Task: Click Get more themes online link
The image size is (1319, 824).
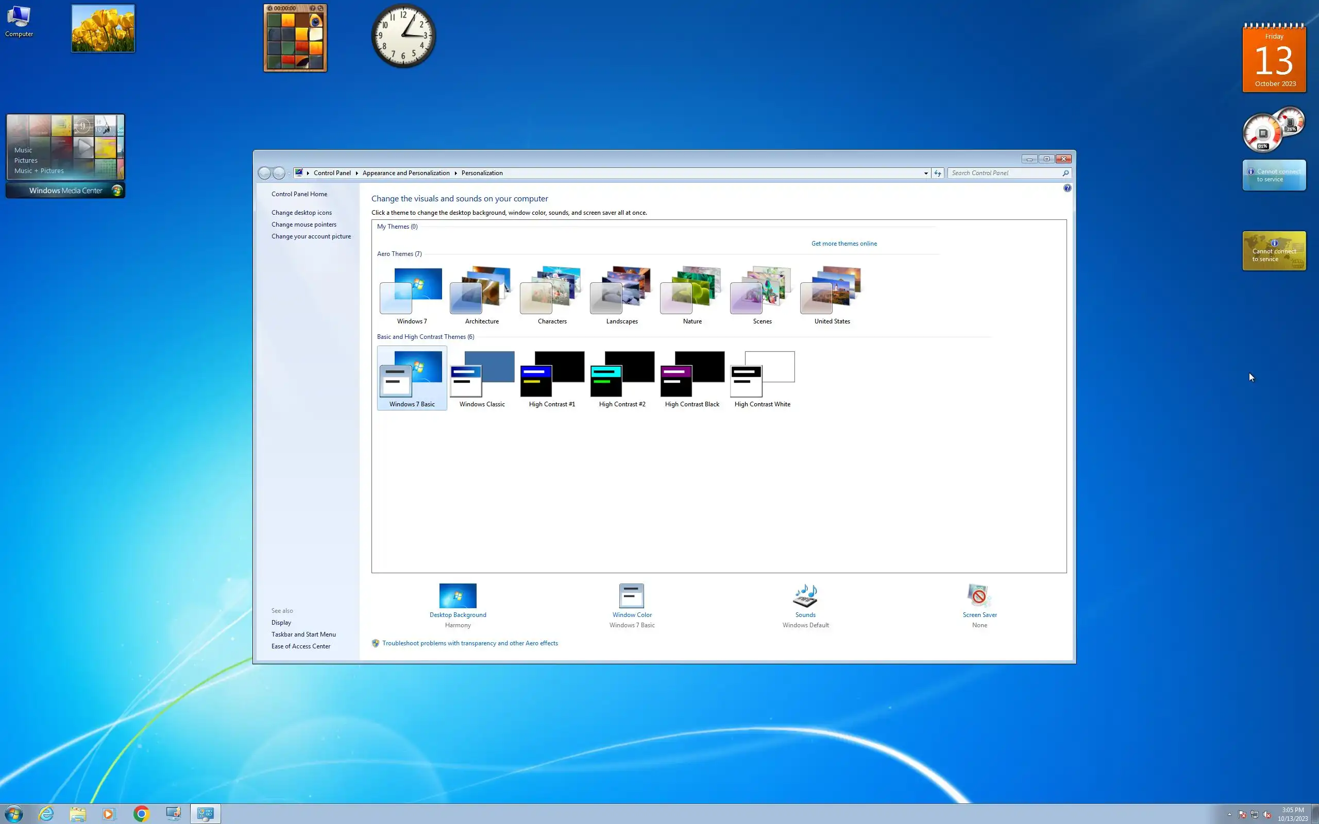Action: pyautogui.click(x=844, y=244)
